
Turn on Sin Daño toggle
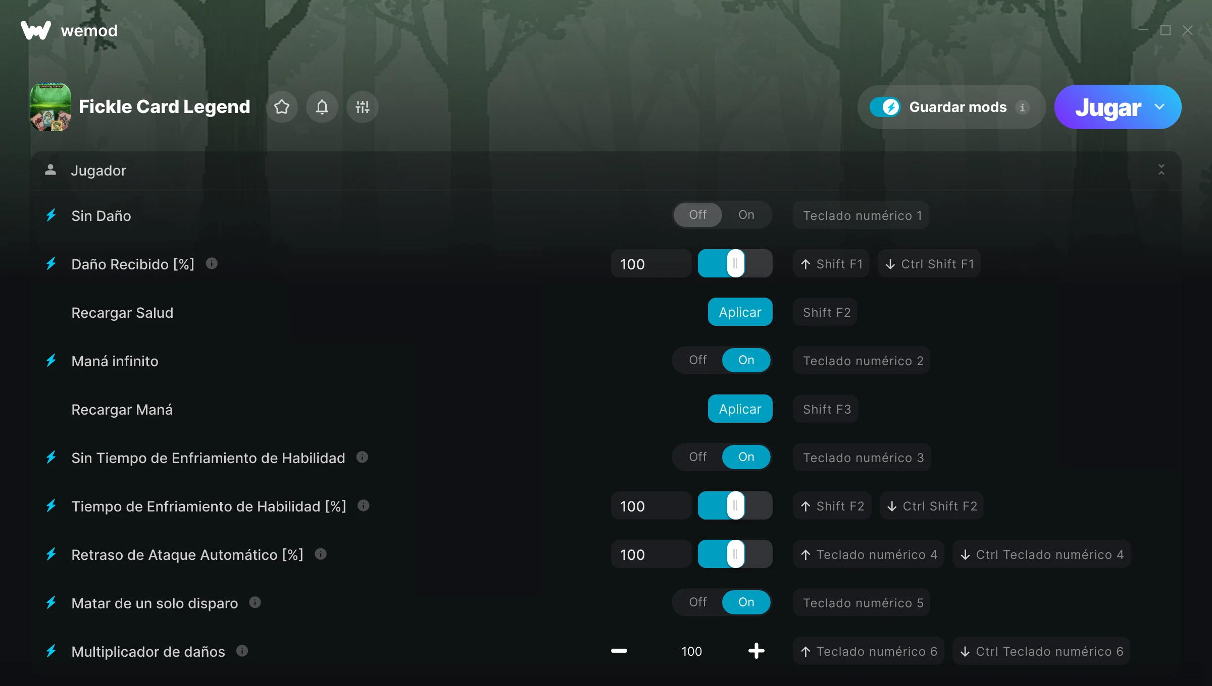coord(746,215)
